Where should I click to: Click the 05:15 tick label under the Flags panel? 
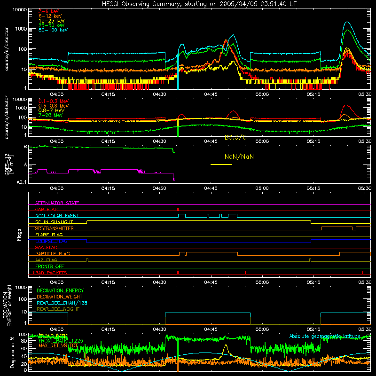[x=313, y=282]
